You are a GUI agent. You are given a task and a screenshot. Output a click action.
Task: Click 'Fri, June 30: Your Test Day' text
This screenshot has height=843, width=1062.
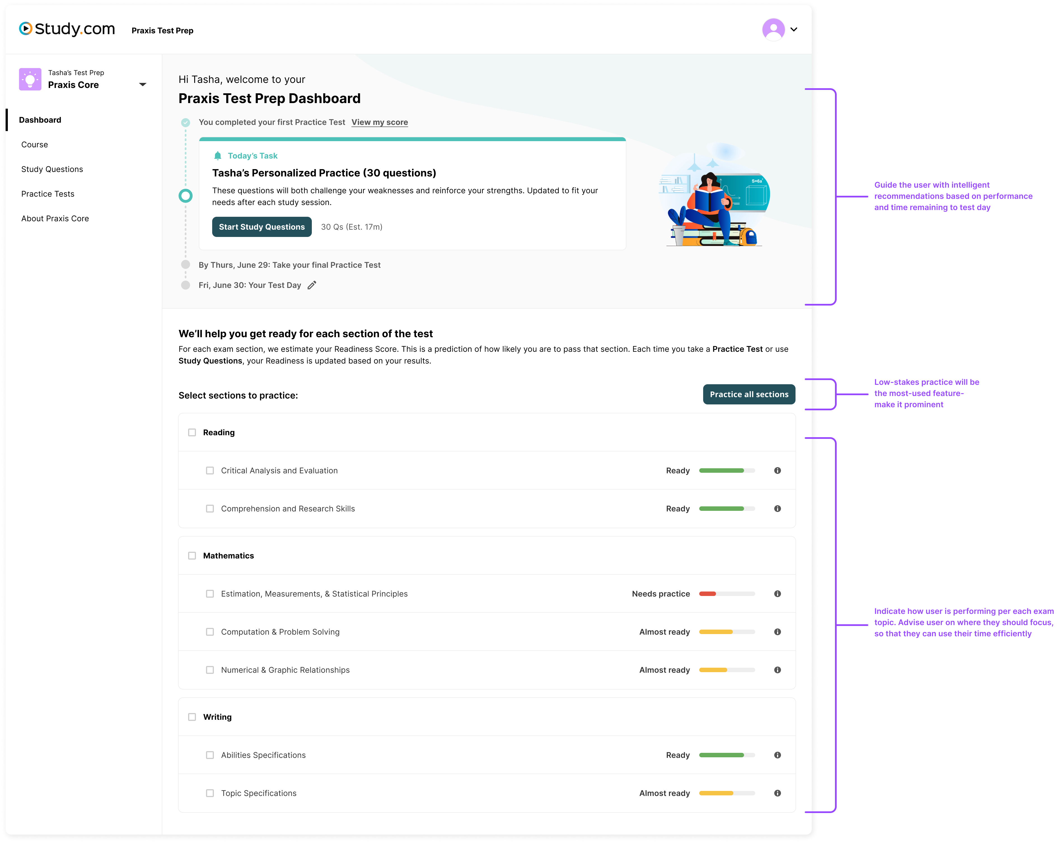tap(250, 285)
